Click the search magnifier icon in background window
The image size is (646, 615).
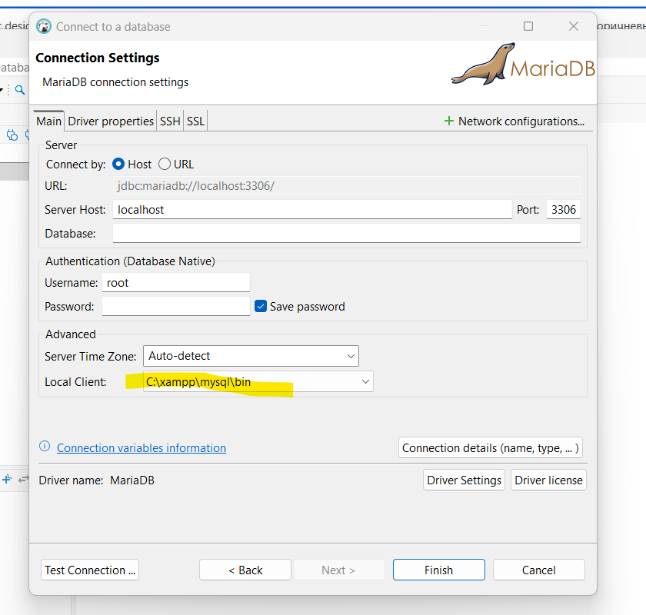[20, 90]
